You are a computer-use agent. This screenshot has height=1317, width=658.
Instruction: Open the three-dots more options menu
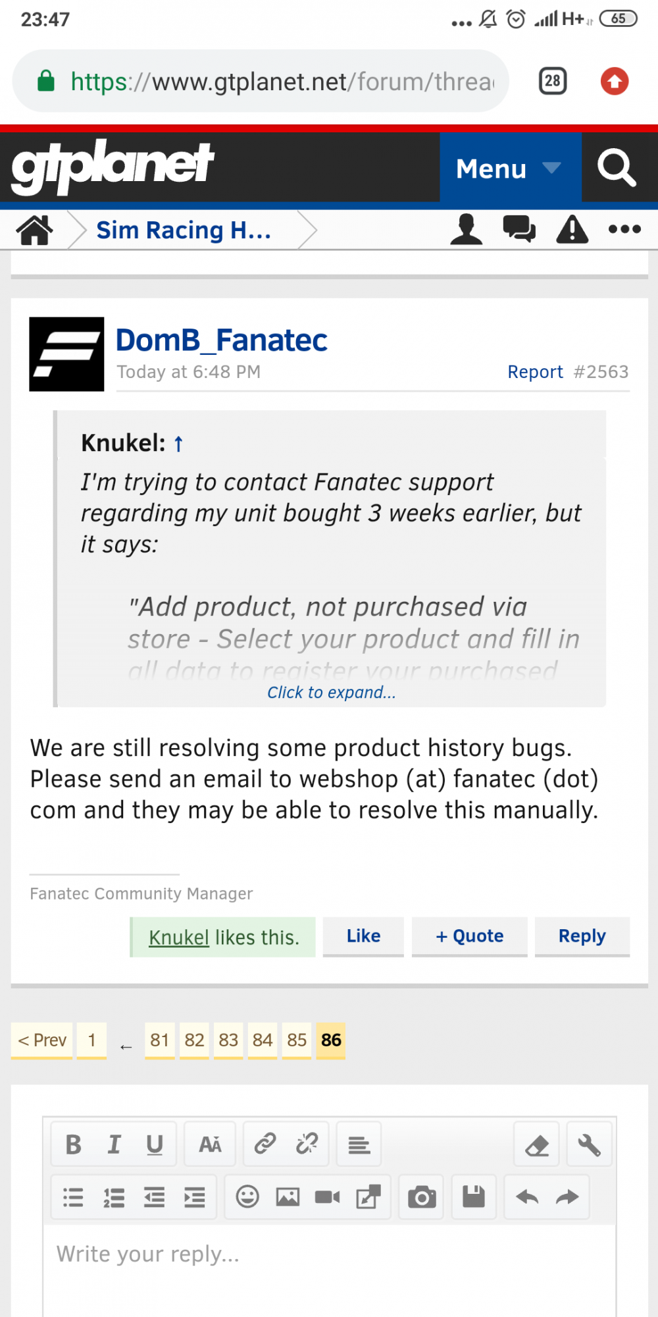click(624, 230)
